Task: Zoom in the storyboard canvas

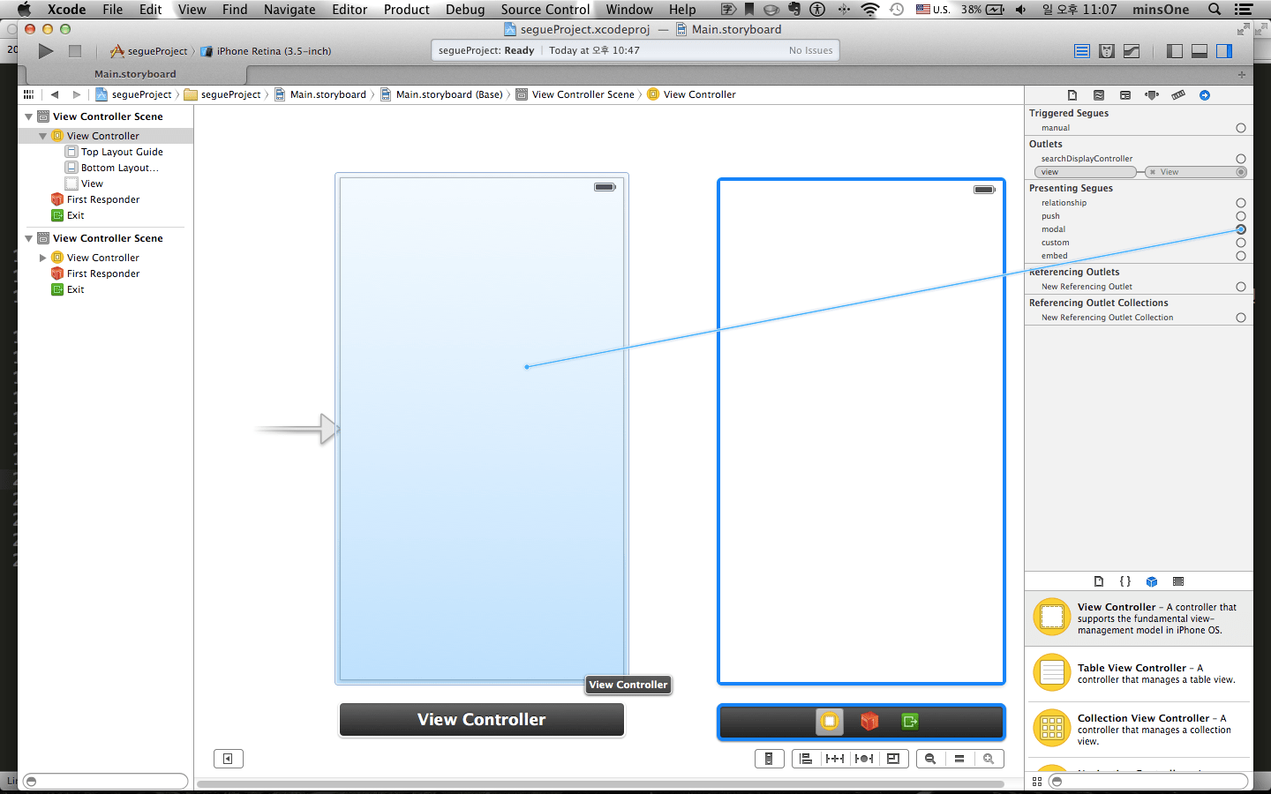Action: click(x=989, y=759)
